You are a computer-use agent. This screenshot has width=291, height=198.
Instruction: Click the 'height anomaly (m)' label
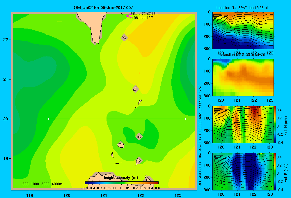click(121, 178)
